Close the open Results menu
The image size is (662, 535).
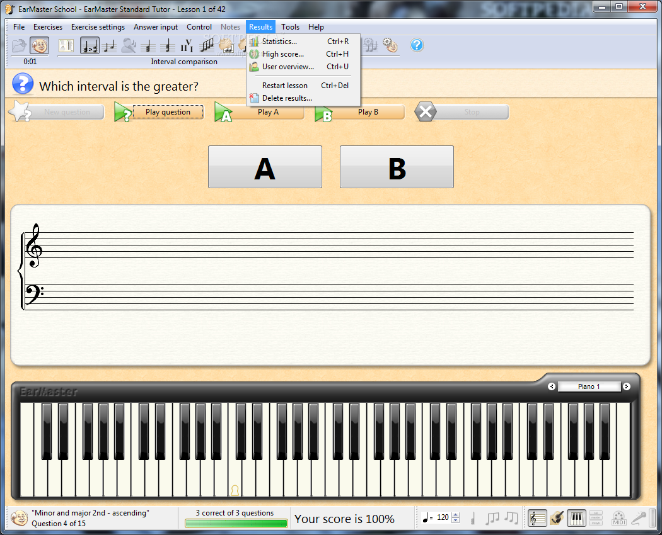(x=261, y=27)
